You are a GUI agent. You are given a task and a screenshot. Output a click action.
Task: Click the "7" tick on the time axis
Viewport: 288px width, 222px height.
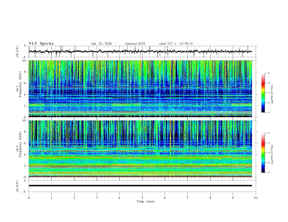[188, 198]
